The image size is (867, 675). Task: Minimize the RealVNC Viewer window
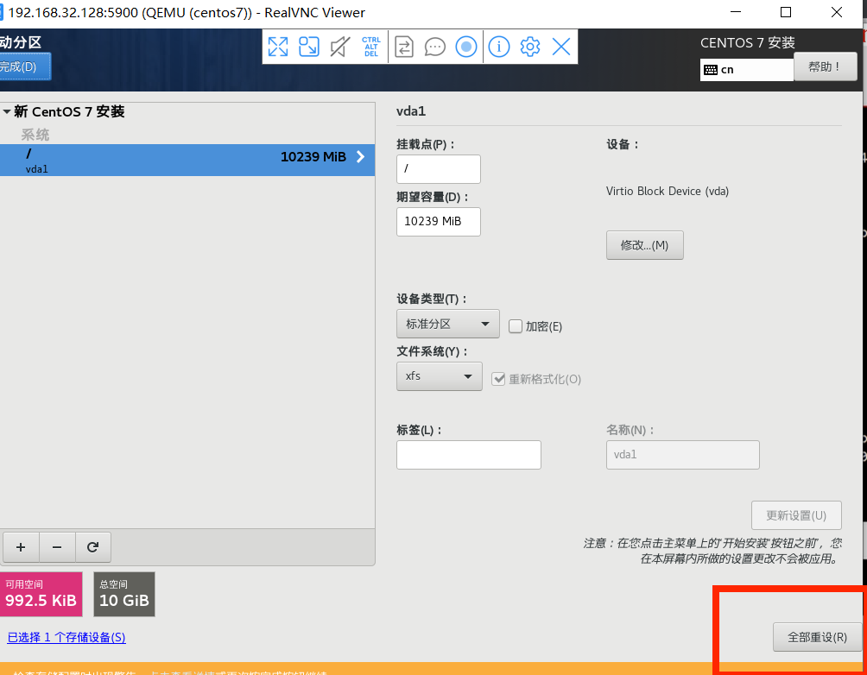click(x=736, y=12)
